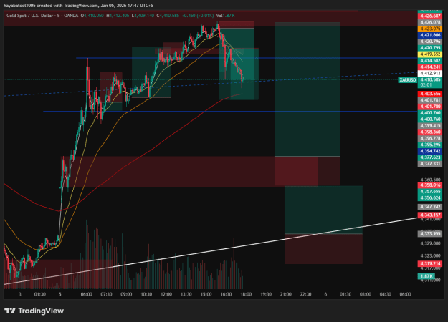Click the blue 4,394.742 price label
Viewport: 448px width, 322px height.
click(x=430, y=151)
